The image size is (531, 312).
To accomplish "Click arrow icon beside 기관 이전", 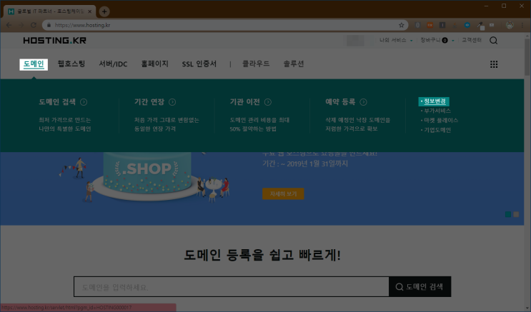I will [x=268, y=102].
